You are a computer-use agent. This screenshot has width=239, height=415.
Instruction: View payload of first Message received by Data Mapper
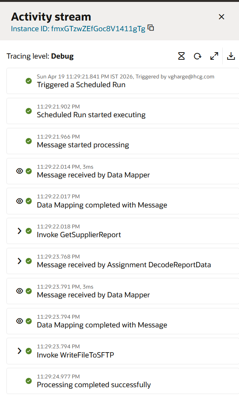(19, 171)
